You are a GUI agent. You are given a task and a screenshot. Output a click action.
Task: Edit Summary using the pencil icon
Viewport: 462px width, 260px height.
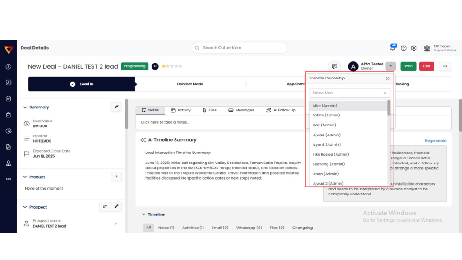(116, 107)
